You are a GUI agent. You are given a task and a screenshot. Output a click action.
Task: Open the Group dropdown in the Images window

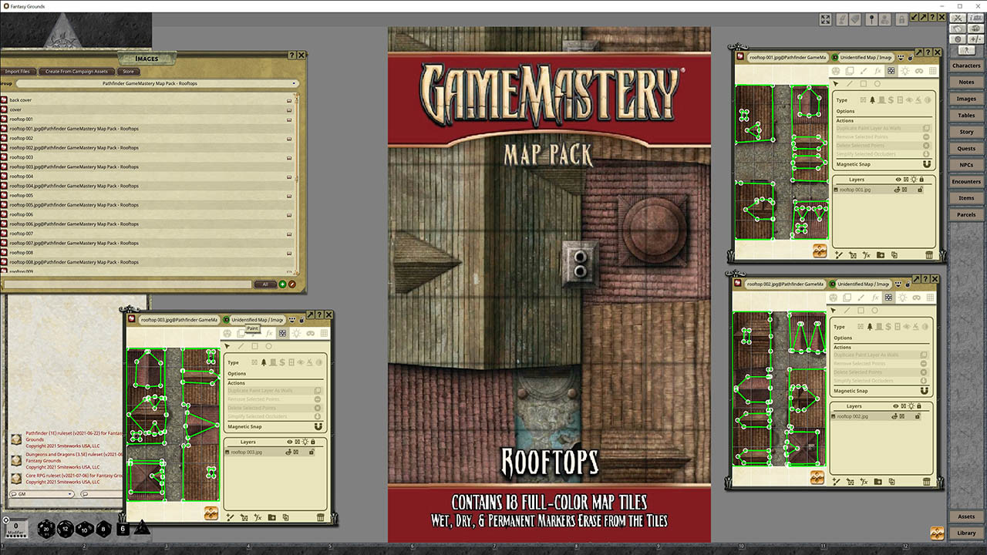pos(294,82)
